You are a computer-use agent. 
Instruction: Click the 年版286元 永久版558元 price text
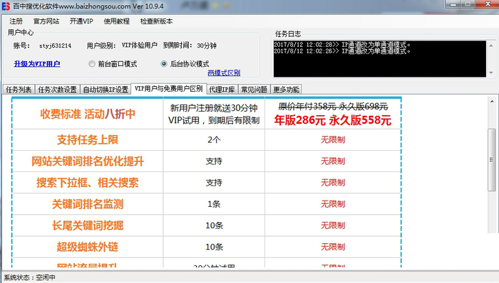click(x=333, y=121)
